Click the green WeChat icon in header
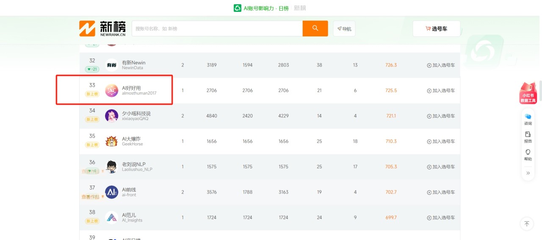Image resolution: width=542 pixels, height=240 pixels. click(238, 8)
